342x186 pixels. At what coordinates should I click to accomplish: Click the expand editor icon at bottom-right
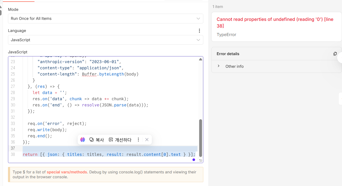click(200, 160)
